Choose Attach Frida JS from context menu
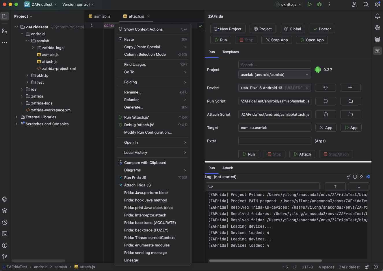 click(x=153, y=185)
